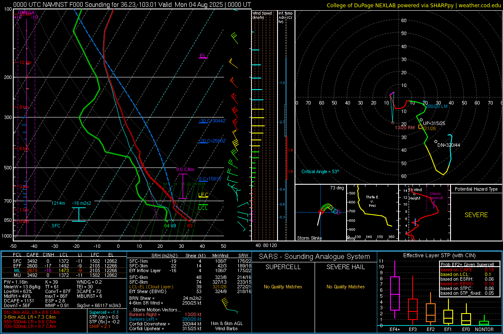Click the 9.0 C/km lapse rate label

pos(185,169)
